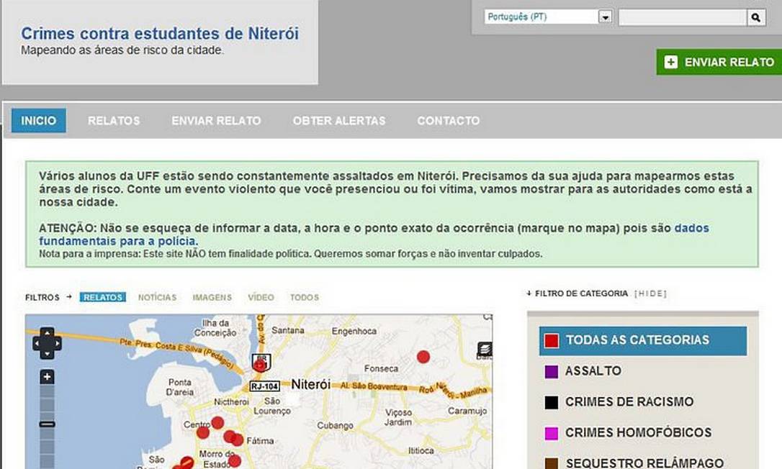Click the search text field
This screenshot has height=469, width=782.
[x=682, y=17]
